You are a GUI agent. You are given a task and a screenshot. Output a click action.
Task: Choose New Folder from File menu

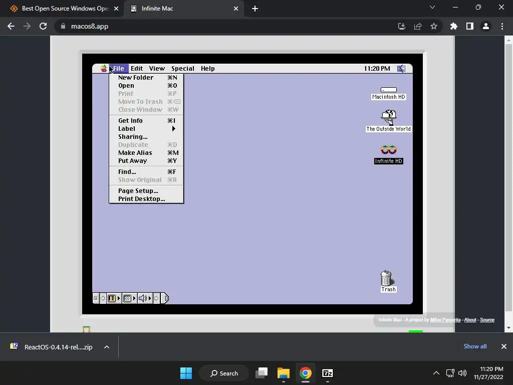point(146,78)
